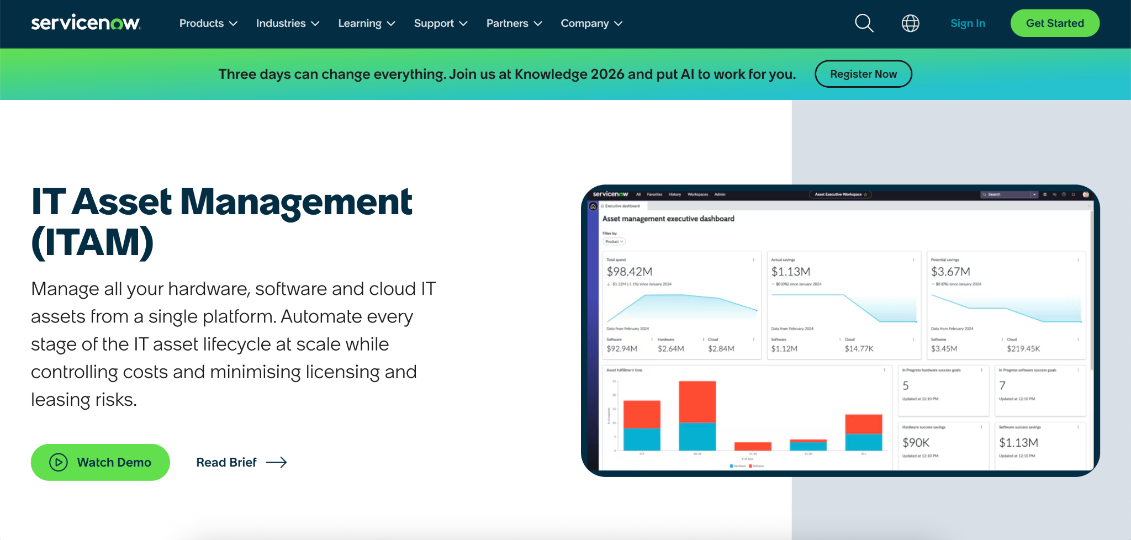The height and width of the screenshot is (540, 1131).
Task: Click the arrow beside Read Brief
Action: 276,462
